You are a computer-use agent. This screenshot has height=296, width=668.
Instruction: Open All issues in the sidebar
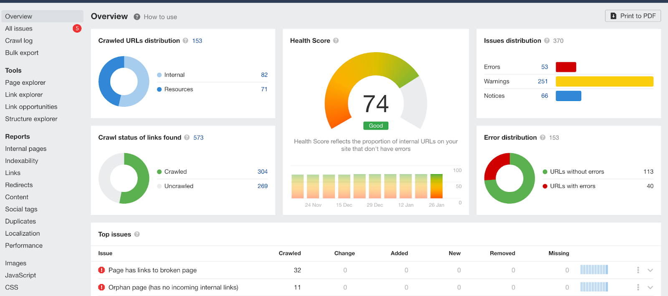tap(19, 28)
